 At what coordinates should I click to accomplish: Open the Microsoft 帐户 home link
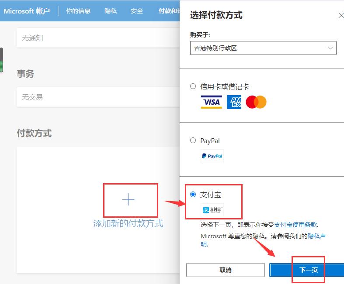click(x=27, y=11)
